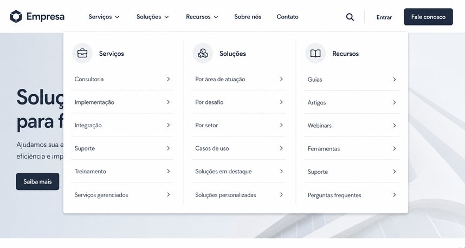The width and height of the screenshot is (465, 248).
Task: Expand the Serviços dropdown in navbar
Action: point(104,17)
